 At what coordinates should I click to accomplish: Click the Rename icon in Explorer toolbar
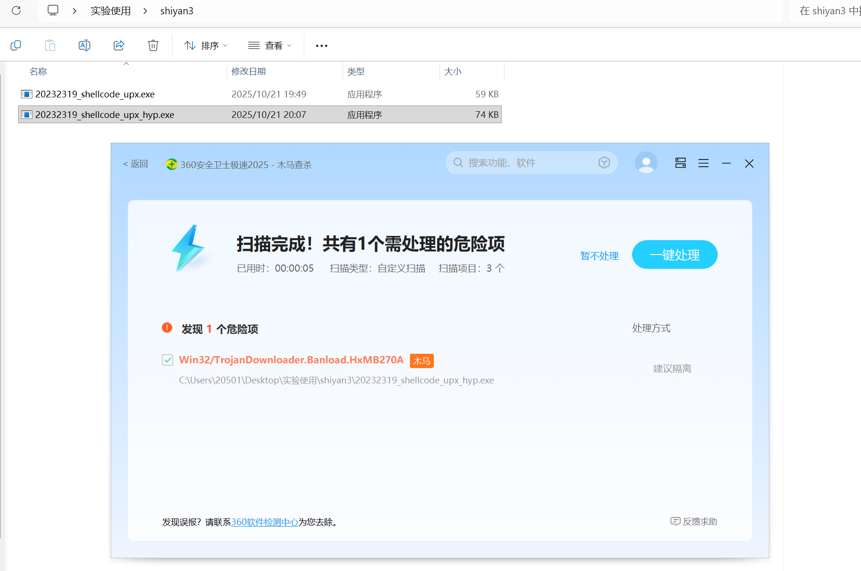84,45
